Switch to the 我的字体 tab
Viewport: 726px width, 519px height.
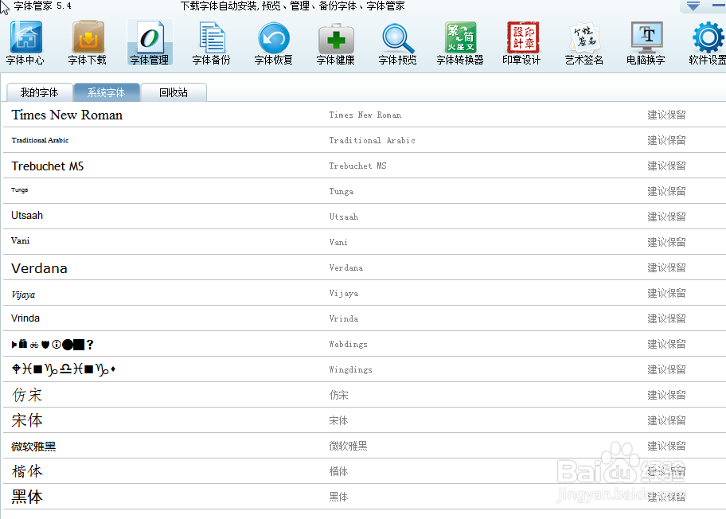[39, 92]
